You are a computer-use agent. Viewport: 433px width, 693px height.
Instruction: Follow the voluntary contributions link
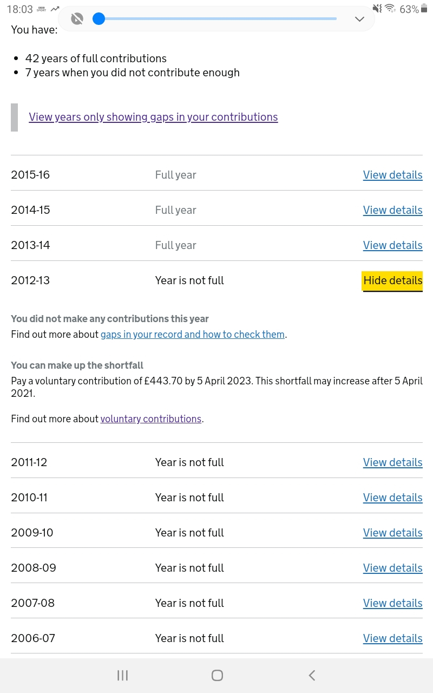click(x=151, y=419)
